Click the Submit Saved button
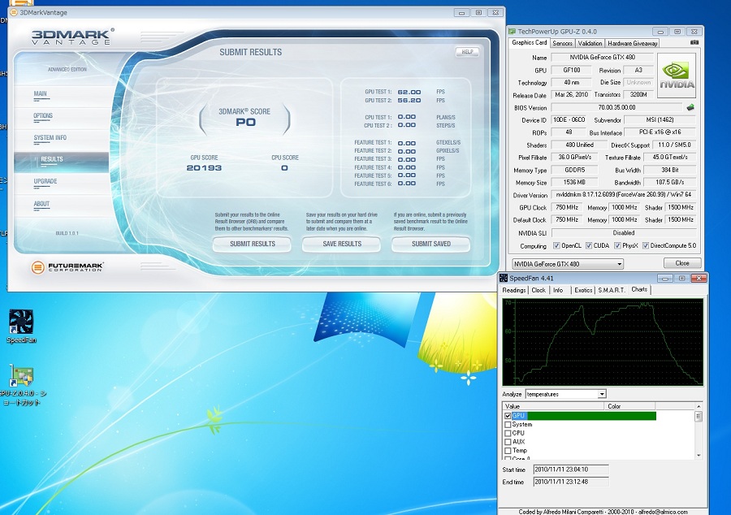Screen dimensions: 731x515 (430, 244)
